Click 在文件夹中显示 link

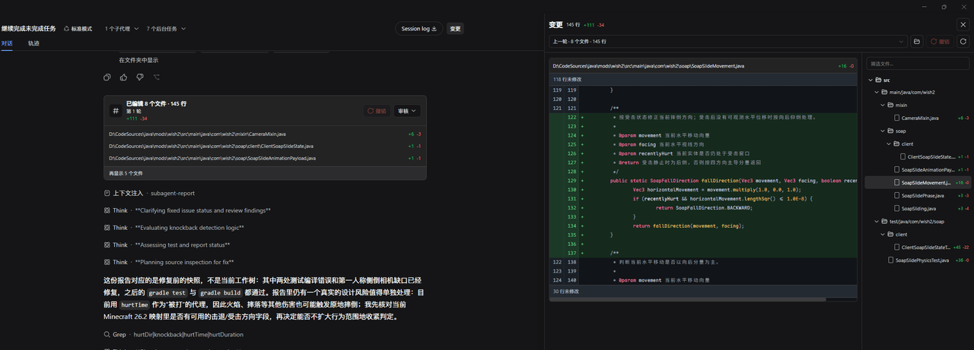point(138,60)
